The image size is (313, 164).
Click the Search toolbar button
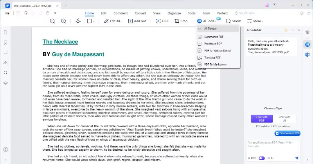[x=234, y=21]
